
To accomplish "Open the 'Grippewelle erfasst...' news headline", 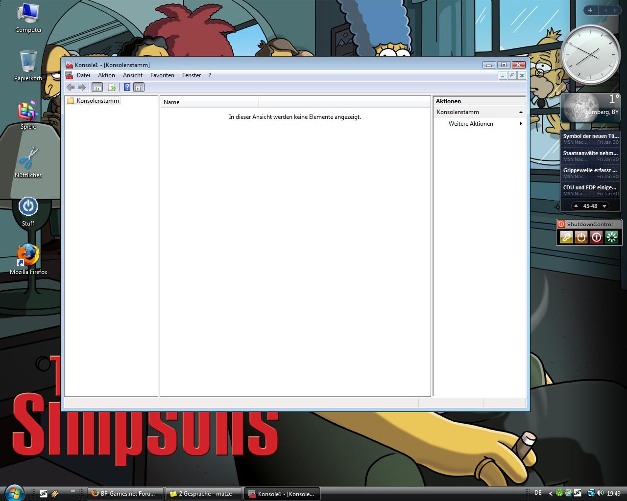I will (x=590, y=173).
